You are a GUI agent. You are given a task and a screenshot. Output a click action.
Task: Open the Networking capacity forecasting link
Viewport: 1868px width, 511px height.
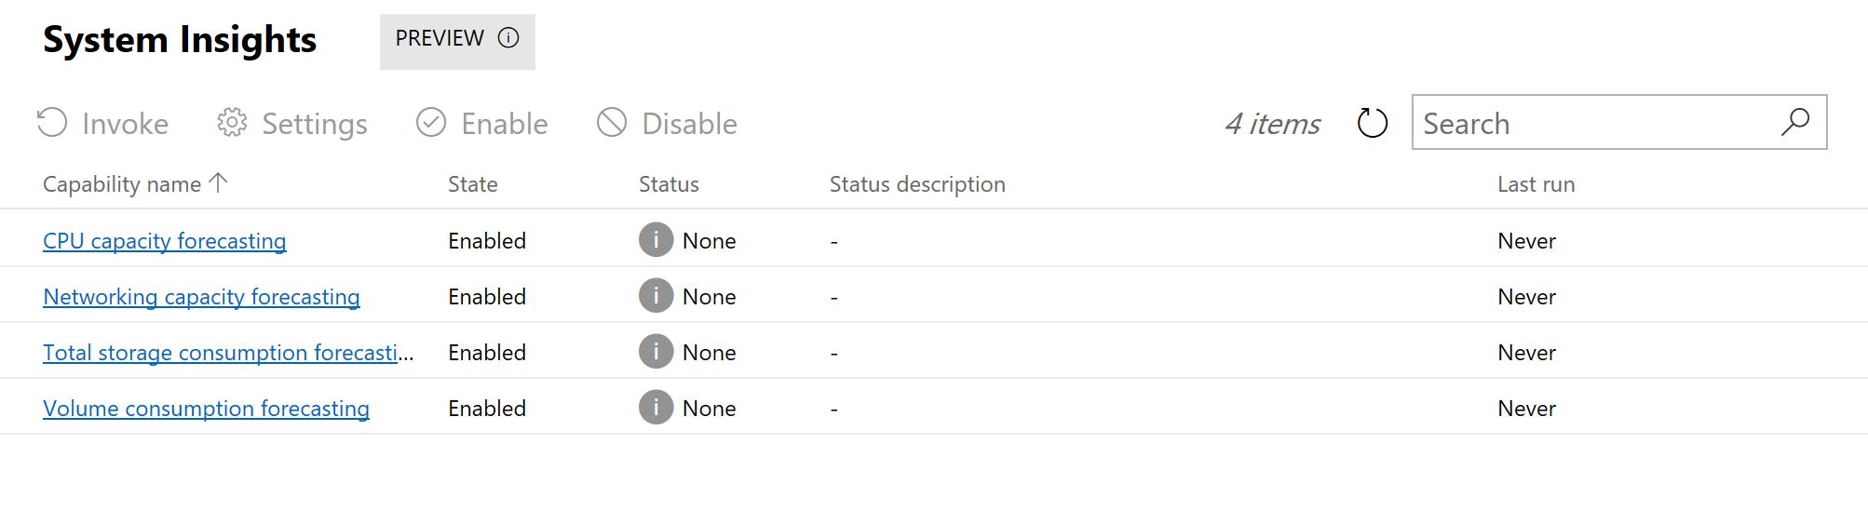pos(201,297)
